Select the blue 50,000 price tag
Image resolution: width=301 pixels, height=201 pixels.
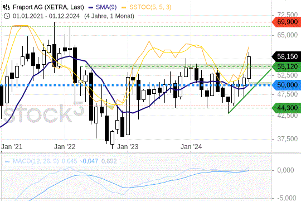click(287, 85)
